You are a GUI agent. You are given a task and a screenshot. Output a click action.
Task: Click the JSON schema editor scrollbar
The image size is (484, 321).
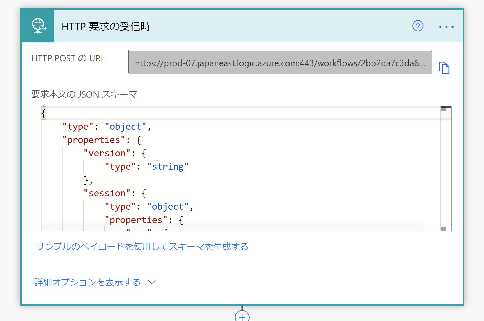(x=443, y=168)
